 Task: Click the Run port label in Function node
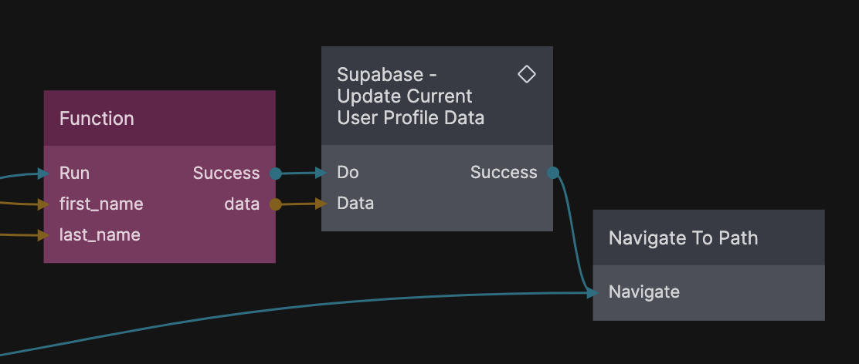[74, 173]
